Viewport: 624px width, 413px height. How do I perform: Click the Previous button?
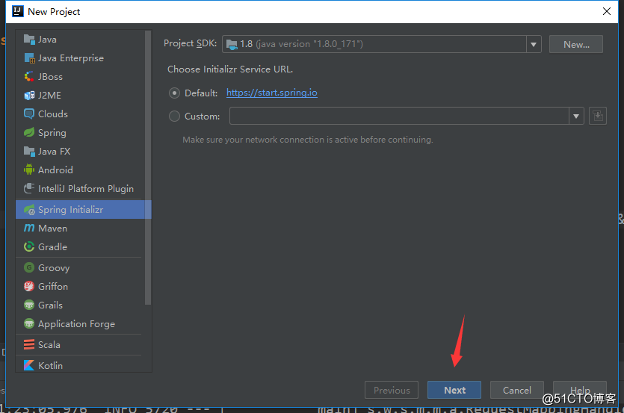[392, 390]
